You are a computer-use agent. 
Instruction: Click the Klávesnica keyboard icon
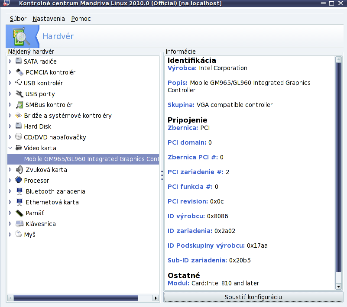(19, 223)
